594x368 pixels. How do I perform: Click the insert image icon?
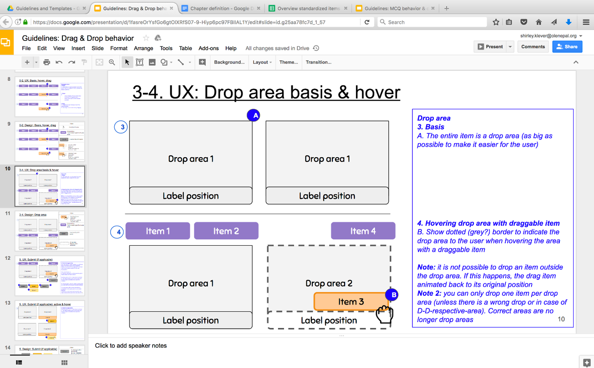click(152, 62)
